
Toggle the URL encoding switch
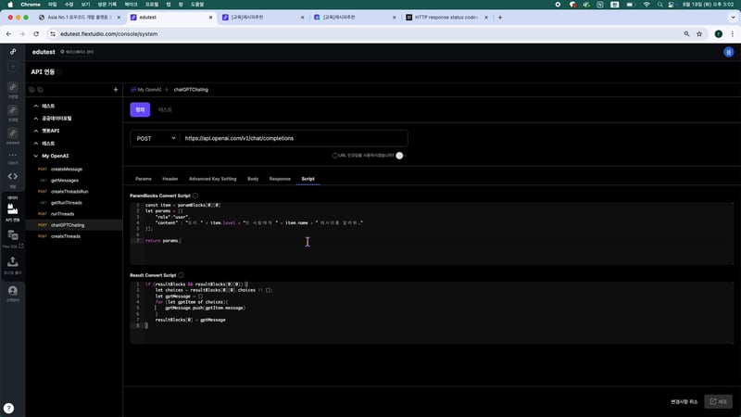pos(400,156)
